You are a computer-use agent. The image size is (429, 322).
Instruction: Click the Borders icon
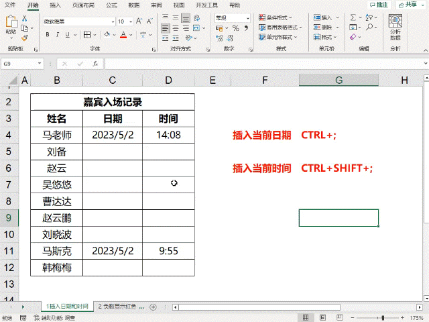pyautogui.click(x=87, y=34)
